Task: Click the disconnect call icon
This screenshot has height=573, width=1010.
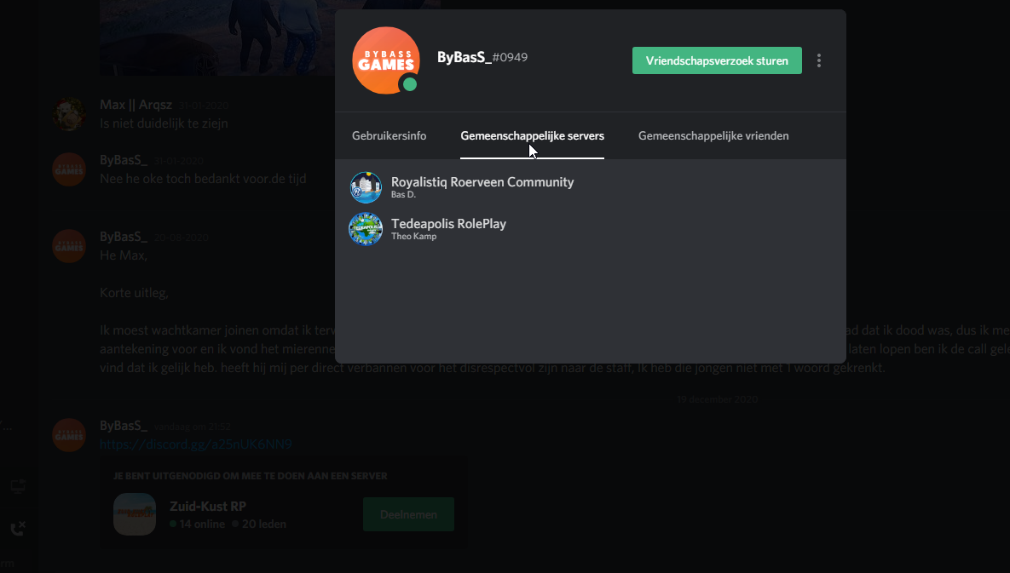Action: [17, 529]
